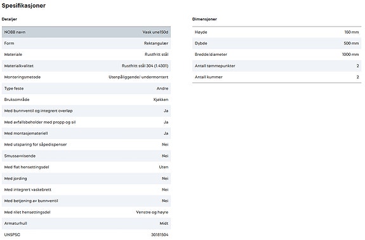Click the UNSPSC row label
Screen dimensions: 365x240
pyautogui.click(x=12, y=235)
